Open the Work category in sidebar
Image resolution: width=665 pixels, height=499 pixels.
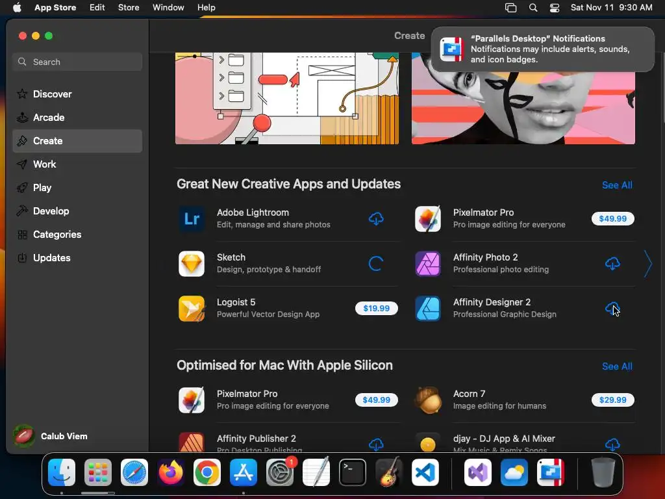coord(77,164)
